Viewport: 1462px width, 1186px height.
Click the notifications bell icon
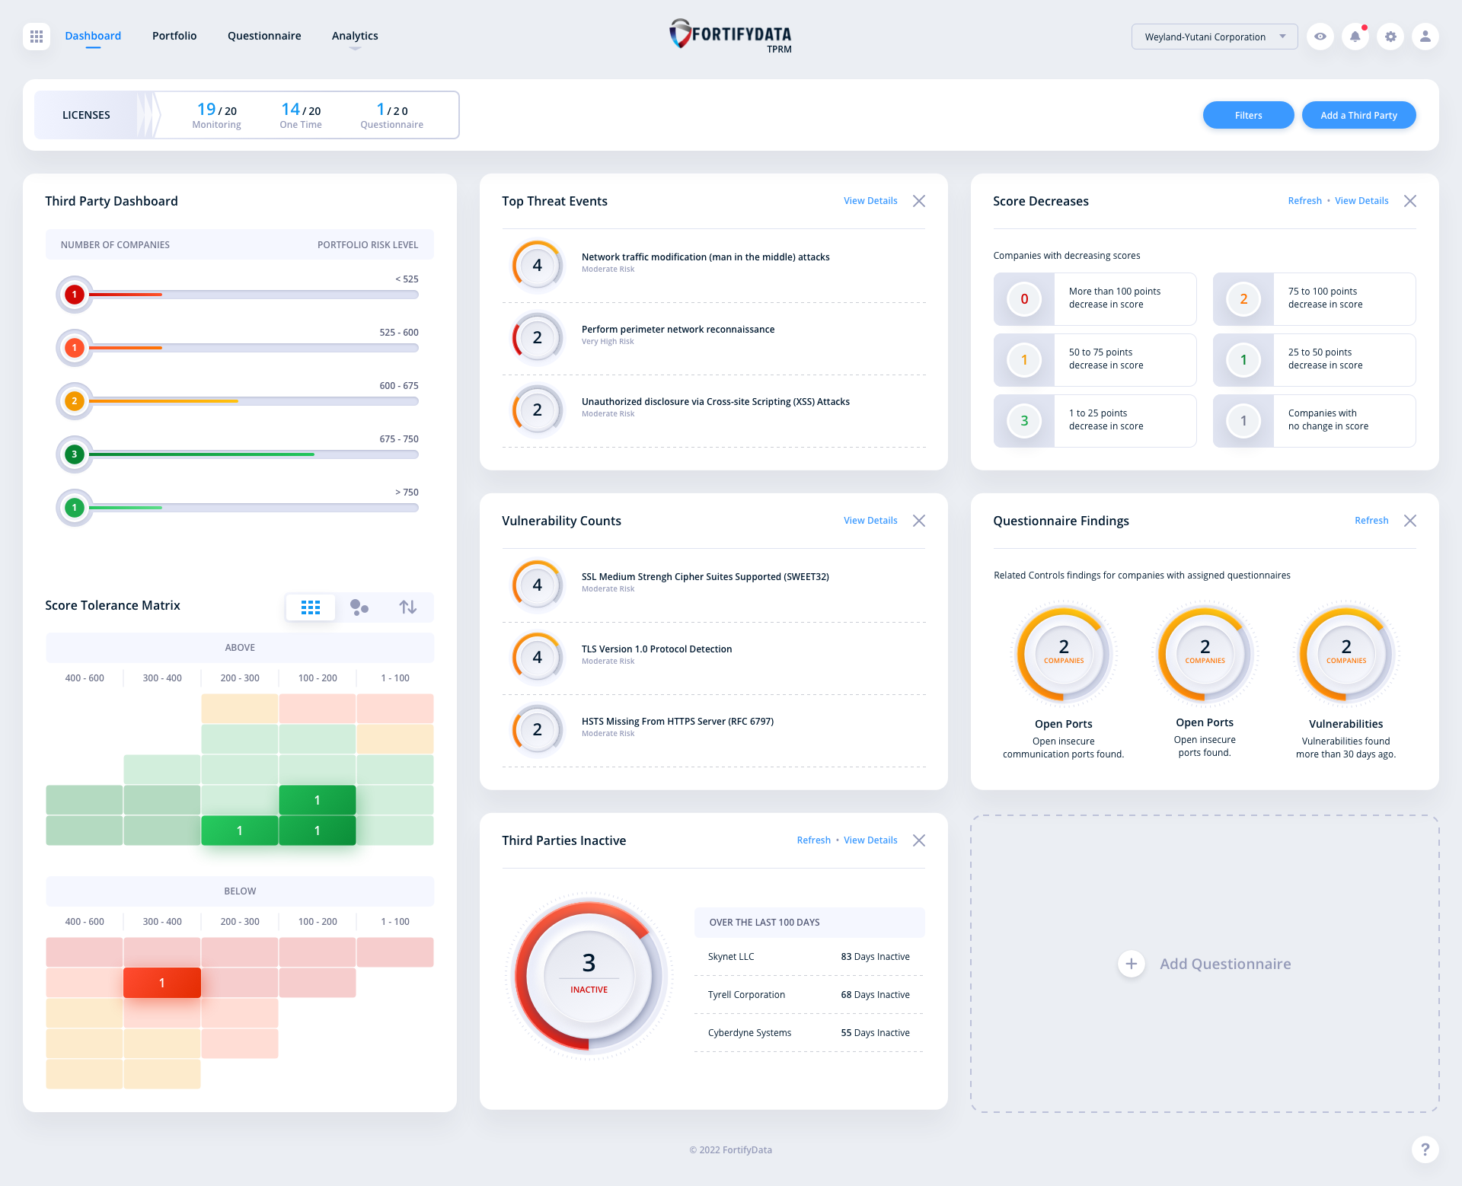(1355, 36)
